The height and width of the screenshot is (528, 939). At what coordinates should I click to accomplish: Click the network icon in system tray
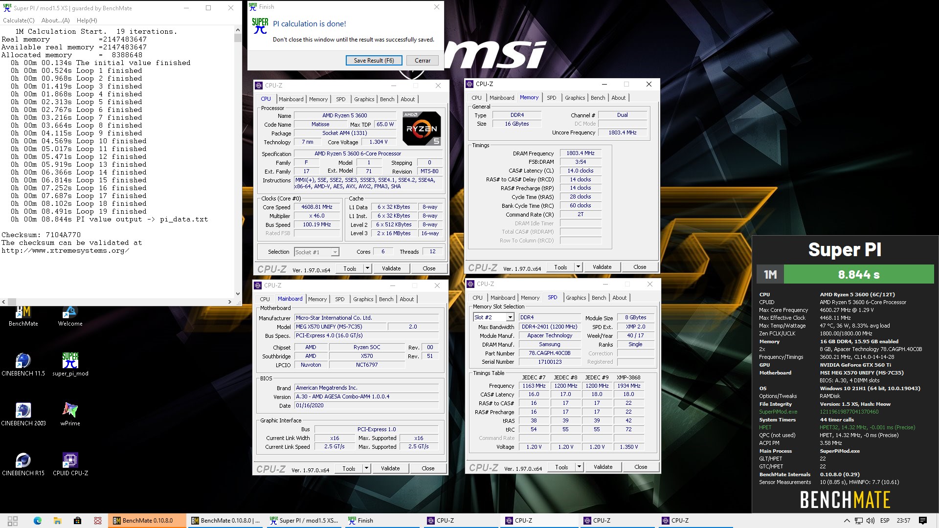pos(858,521)
